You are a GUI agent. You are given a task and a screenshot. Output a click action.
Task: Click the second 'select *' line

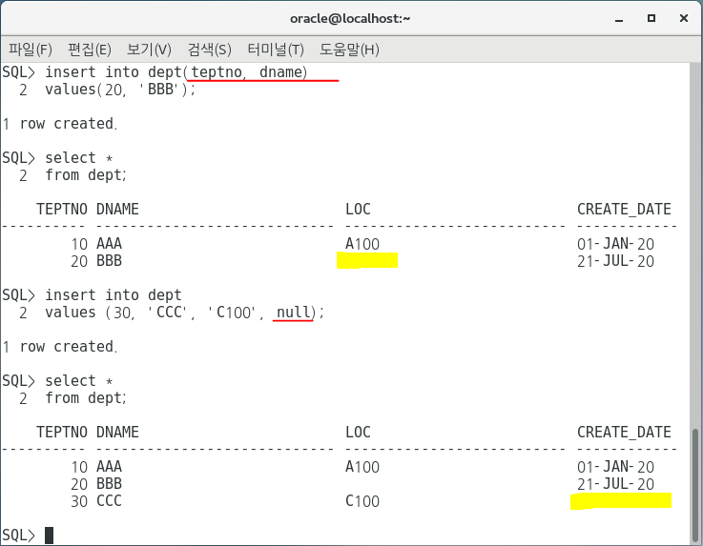[79, 381]
